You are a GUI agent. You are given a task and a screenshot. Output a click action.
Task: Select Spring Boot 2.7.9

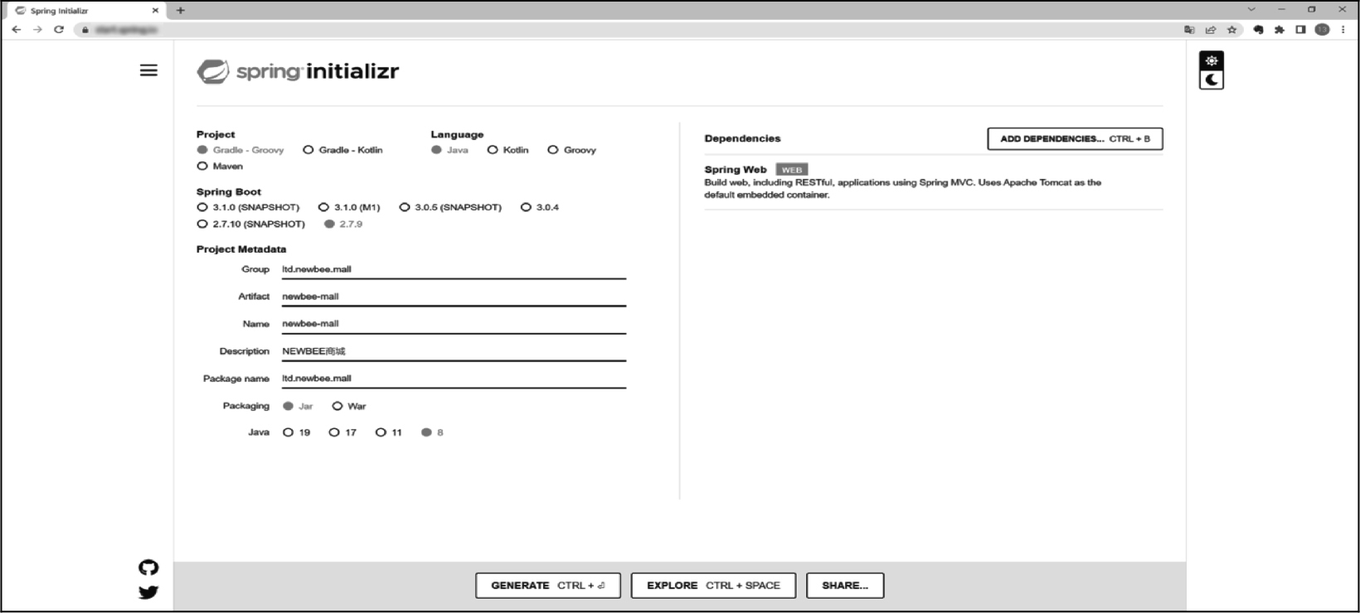point(343,224)
